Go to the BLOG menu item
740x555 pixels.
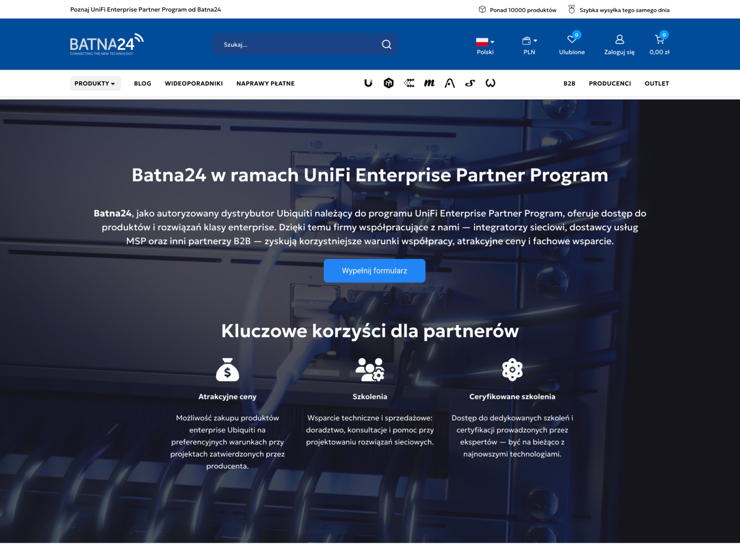coord(143,83)
